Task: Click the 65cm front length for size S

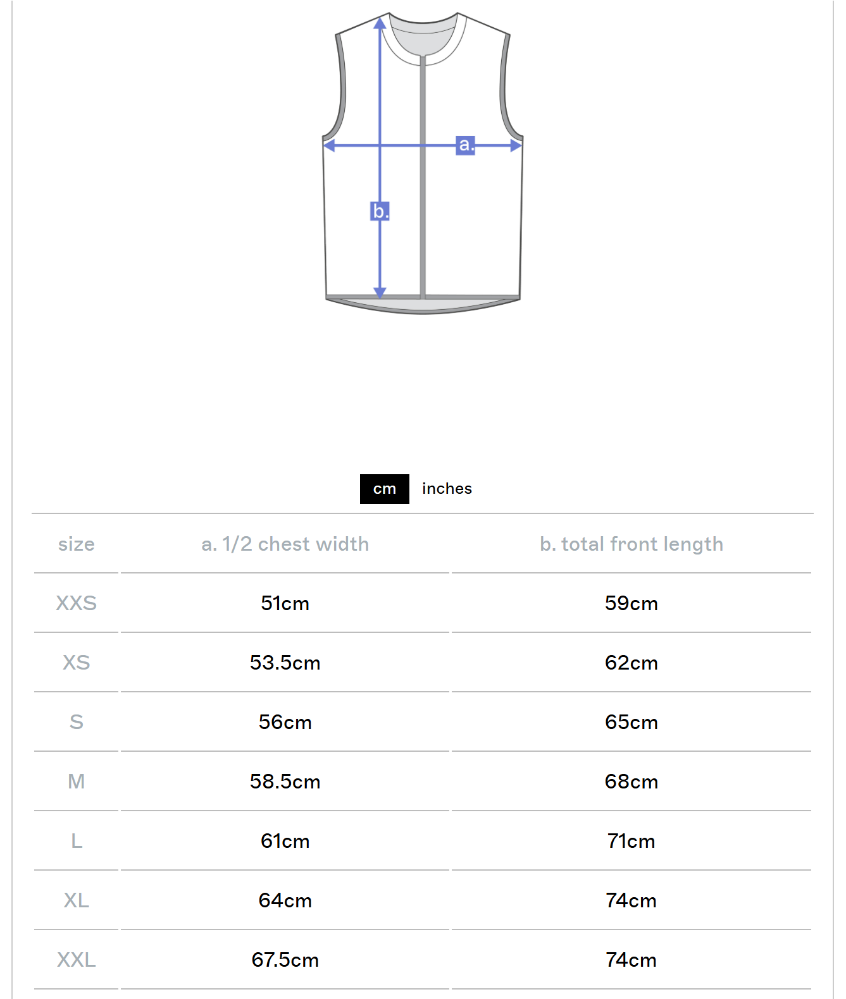Action: point(631,722)
